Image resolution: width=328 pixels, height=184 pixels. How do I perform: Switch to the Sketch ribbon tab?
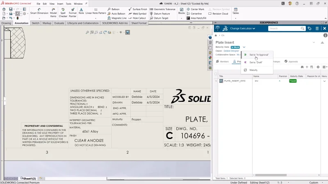pyautogui.click(x=36, y=23)
